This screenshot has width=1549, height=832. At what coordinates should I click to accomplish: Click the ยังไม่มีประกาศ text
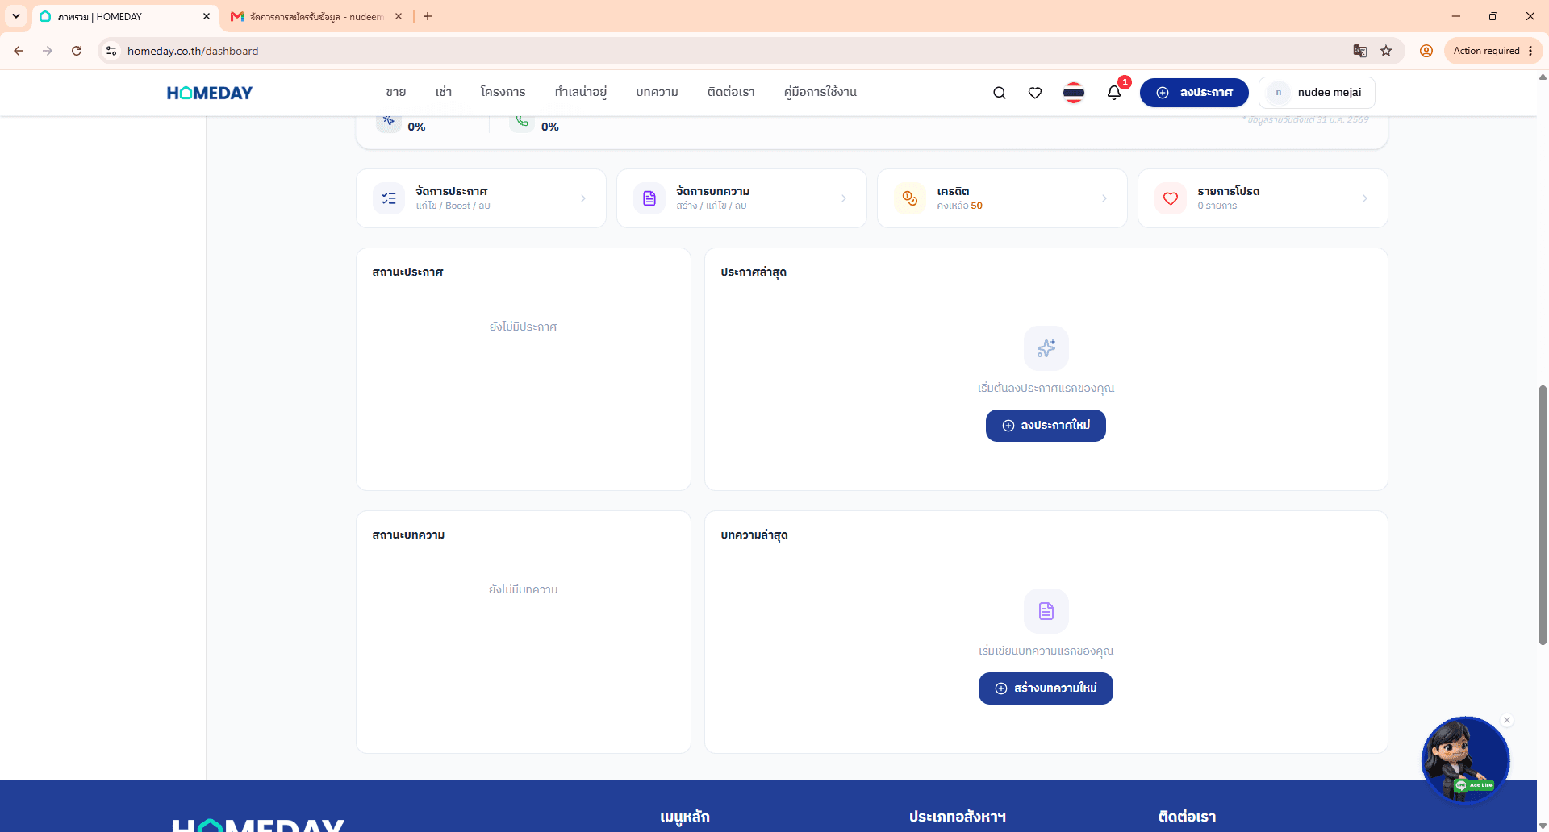tap(524, 327)
